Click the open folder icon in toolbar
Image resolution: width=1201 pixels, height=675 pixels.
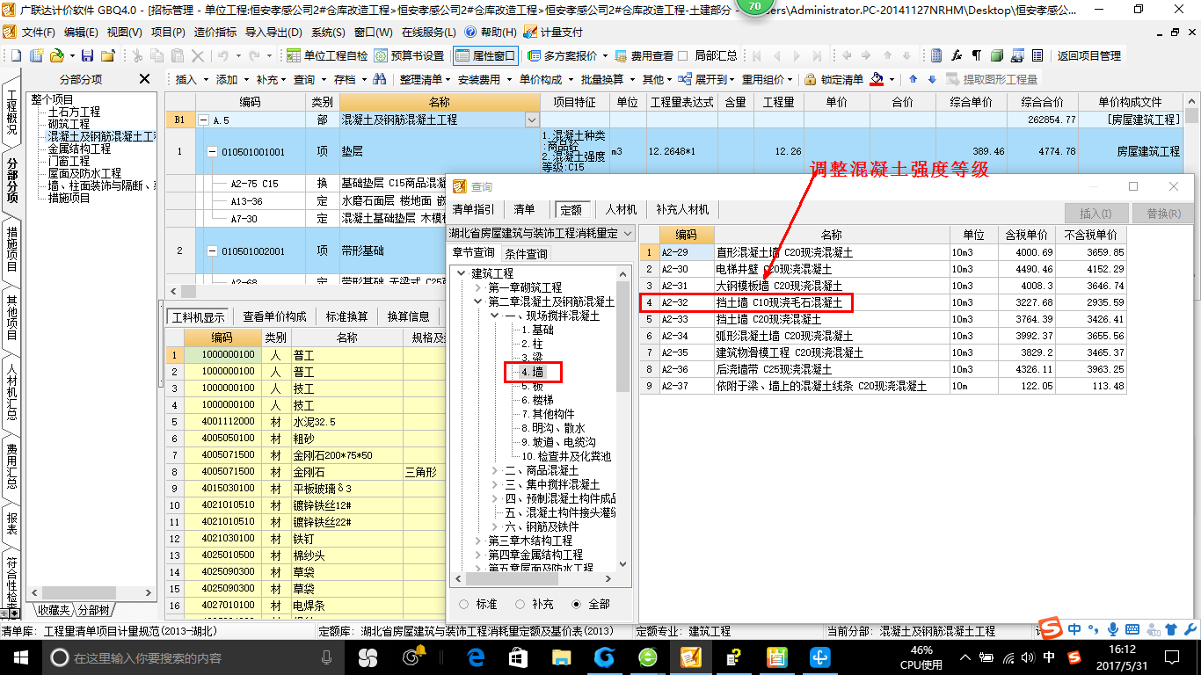tap(56, 55)
